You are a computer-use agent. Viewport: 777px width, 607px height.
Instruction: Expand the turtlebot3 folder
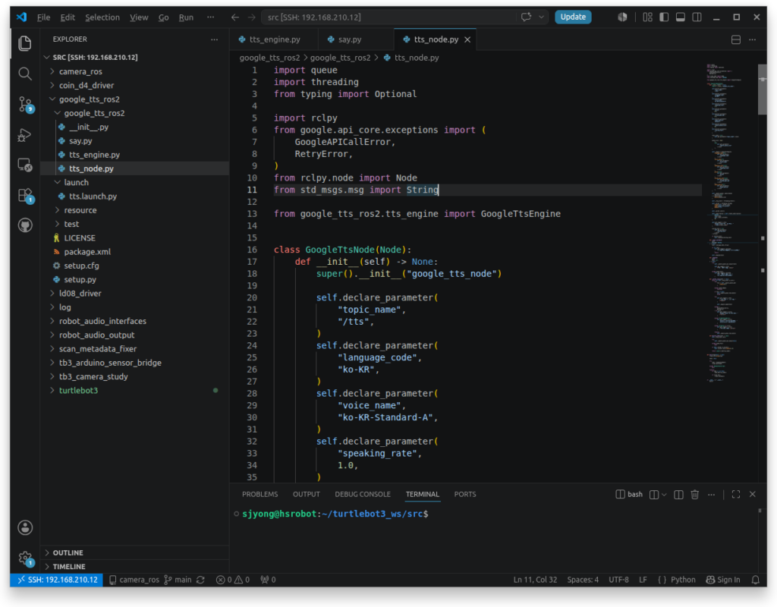point(52,391)
